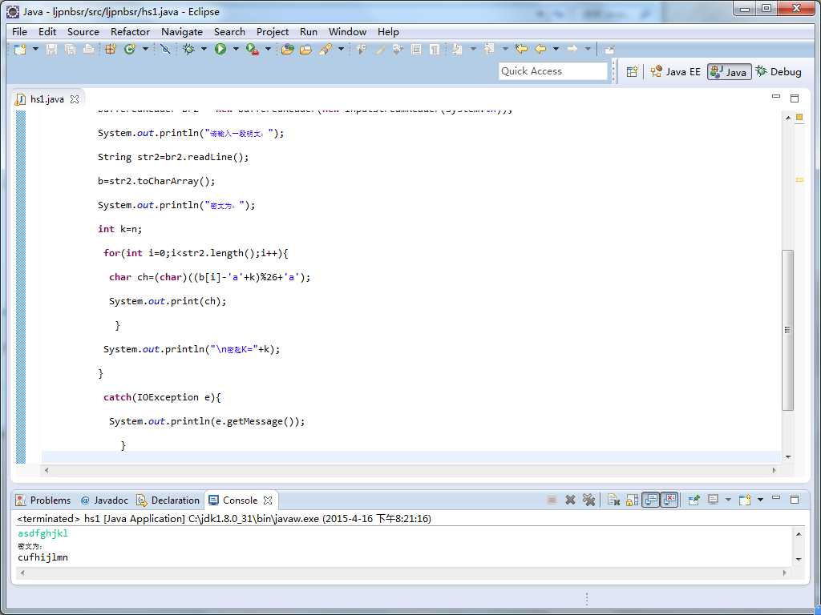The height and width of the screenshot is (615, 821).
Task: Open the Window menu
Action: pyautogui.click(x=347, y=32)
